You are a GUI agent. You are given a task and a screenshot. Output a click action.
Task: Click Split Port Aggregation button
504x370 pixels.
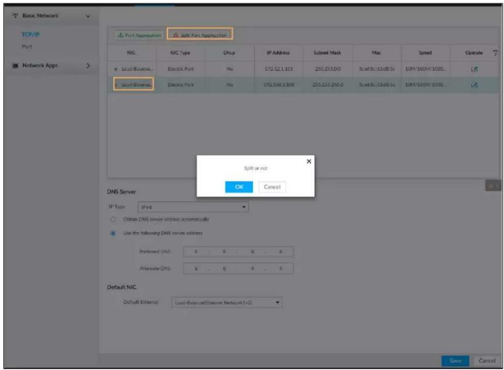click(200, 35)
